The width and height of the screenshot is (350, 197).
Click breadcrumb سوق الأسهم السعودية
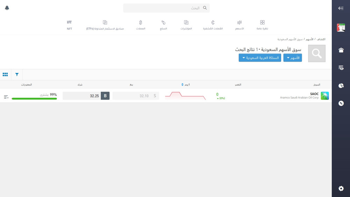point(290,39)
